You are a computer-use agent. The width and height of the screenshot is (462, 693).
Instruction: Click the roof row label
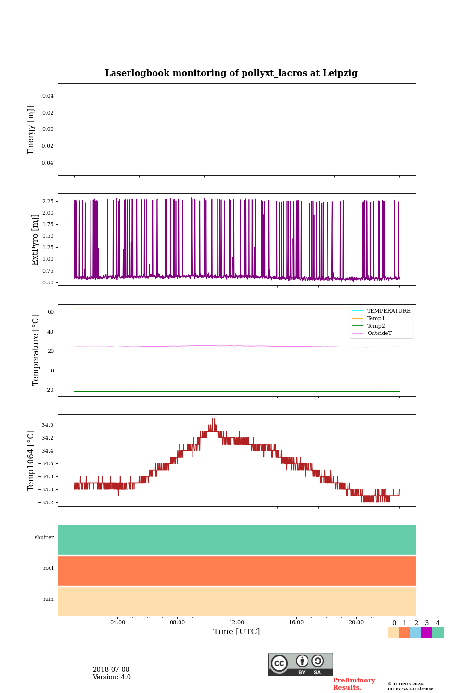pyautogui.click(x=49, y=568)
